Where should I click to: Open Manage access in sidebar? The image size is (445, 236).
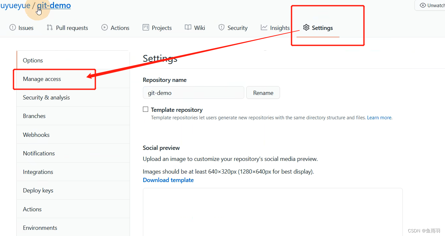pyautogui.click(x=73, y=79)
